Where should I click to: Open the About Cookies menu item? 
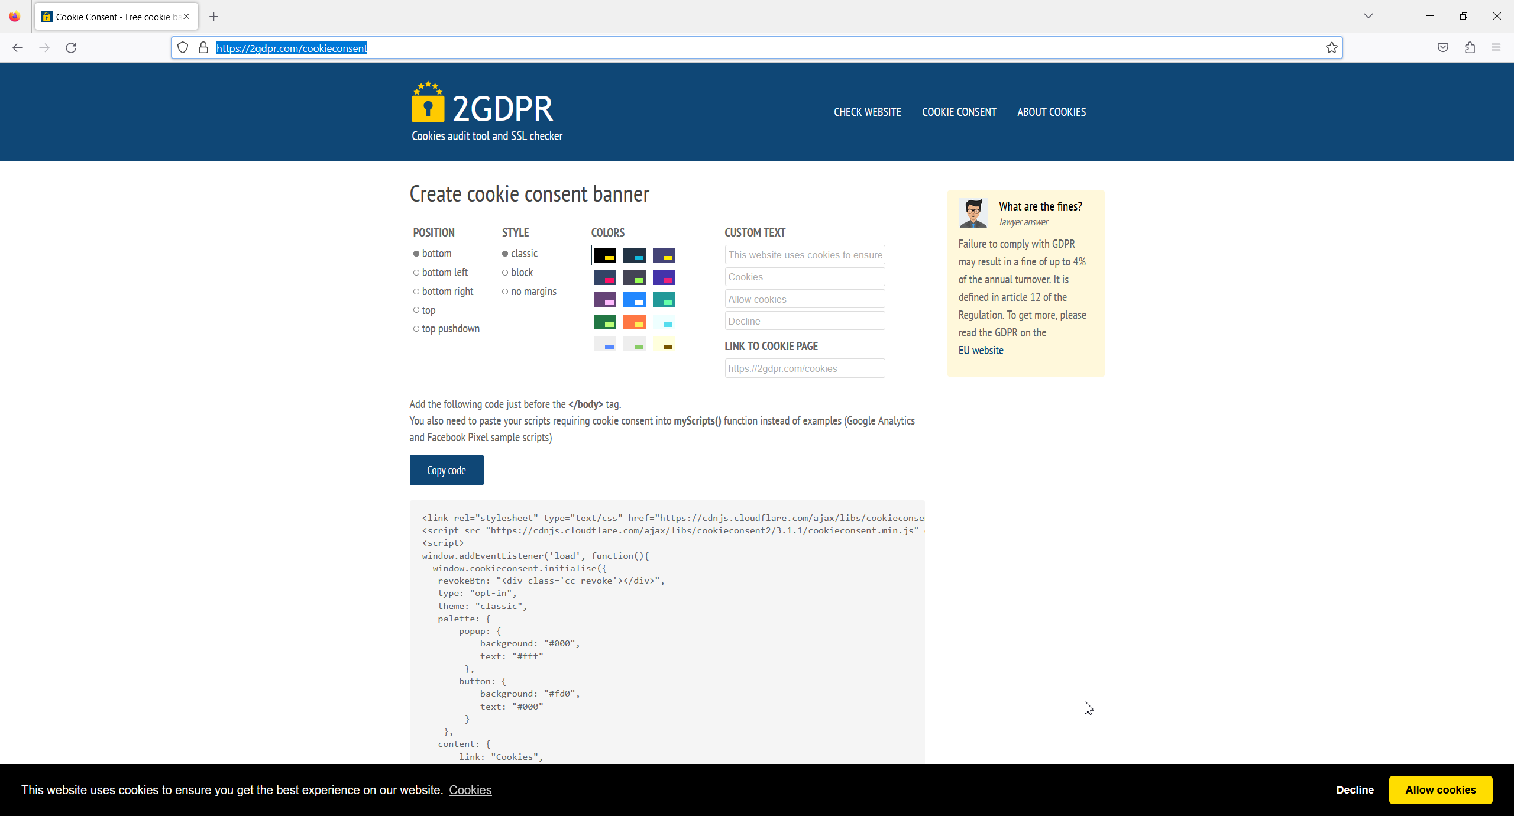click(x=1051, y=112)
